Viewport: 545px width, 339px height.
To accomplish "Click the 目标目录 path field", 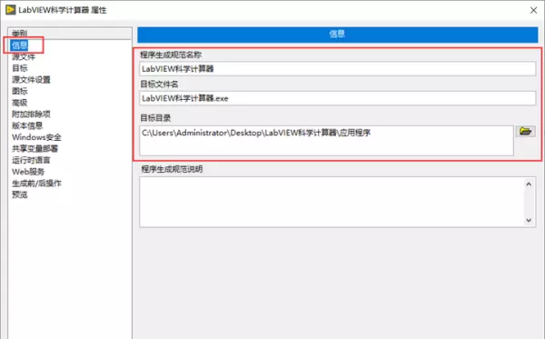I will [326, 141].
